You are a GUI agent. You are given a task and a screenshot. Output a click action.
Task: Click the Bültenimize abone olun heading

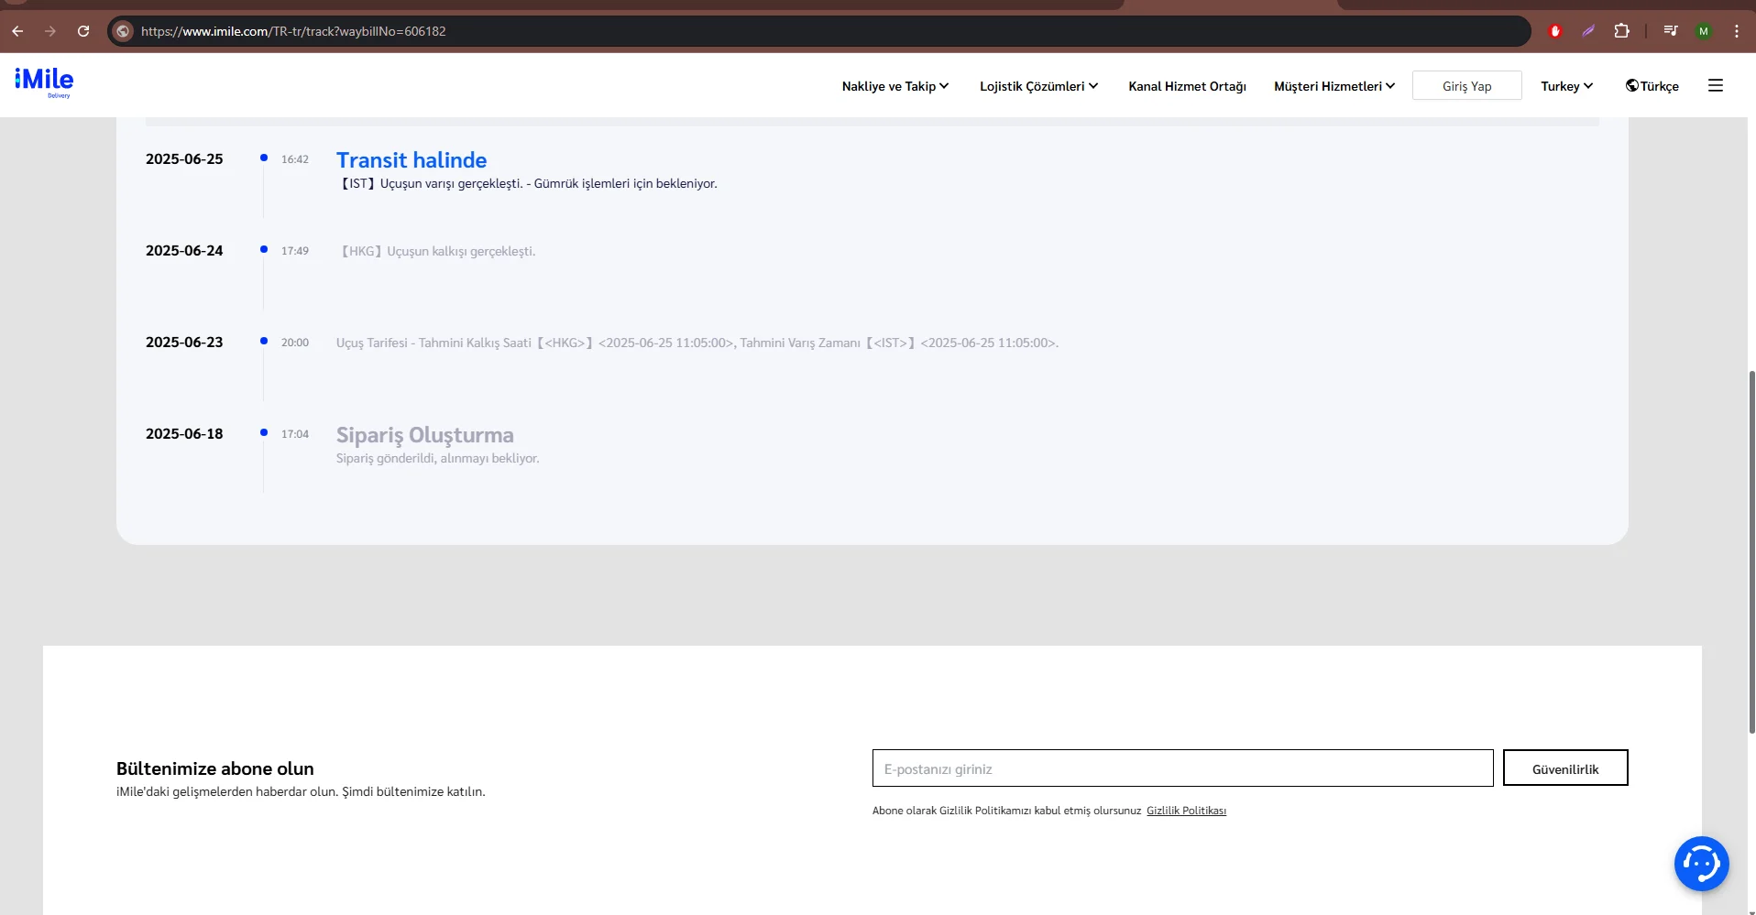coord(215,768)
